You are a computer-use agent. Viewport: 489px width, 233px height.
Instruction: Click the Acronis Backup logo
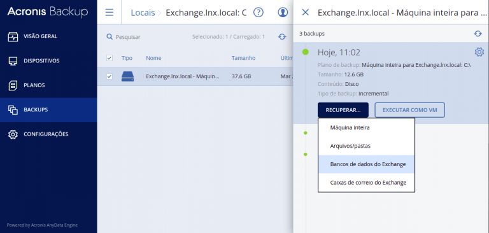[x=48, y=12]
